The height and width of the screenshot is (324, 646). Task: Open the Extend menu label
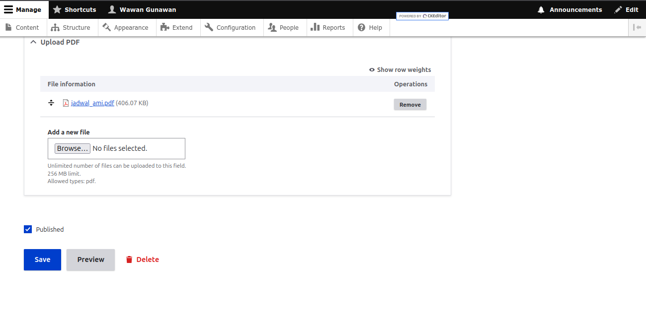point(182,28)
